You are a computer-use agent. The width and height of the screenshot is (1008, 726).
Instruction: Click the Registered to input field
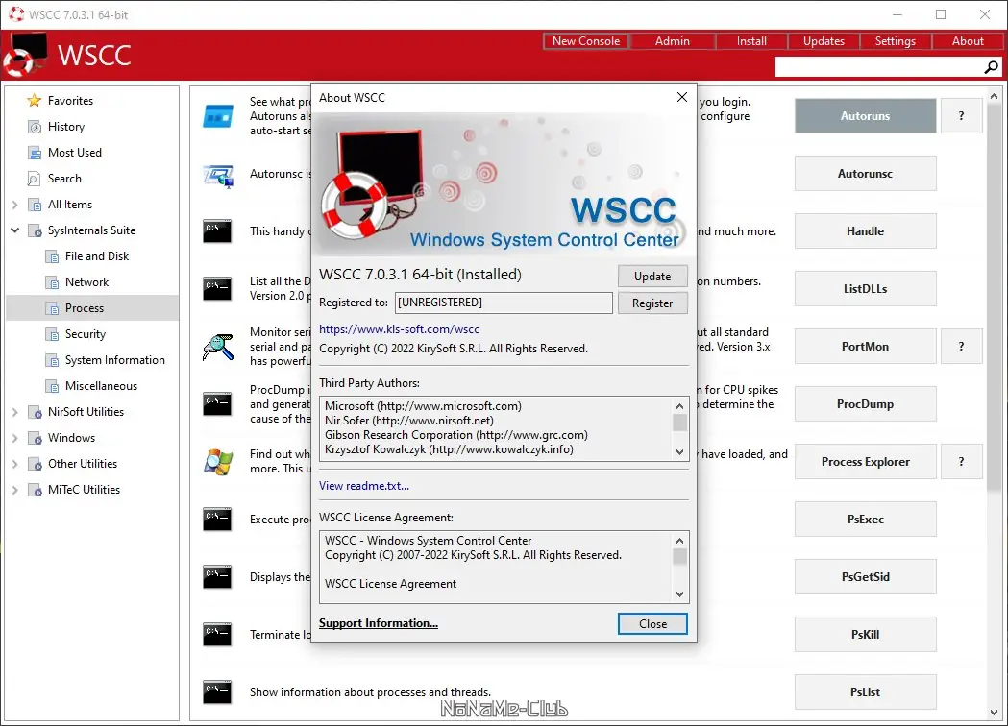504,302
